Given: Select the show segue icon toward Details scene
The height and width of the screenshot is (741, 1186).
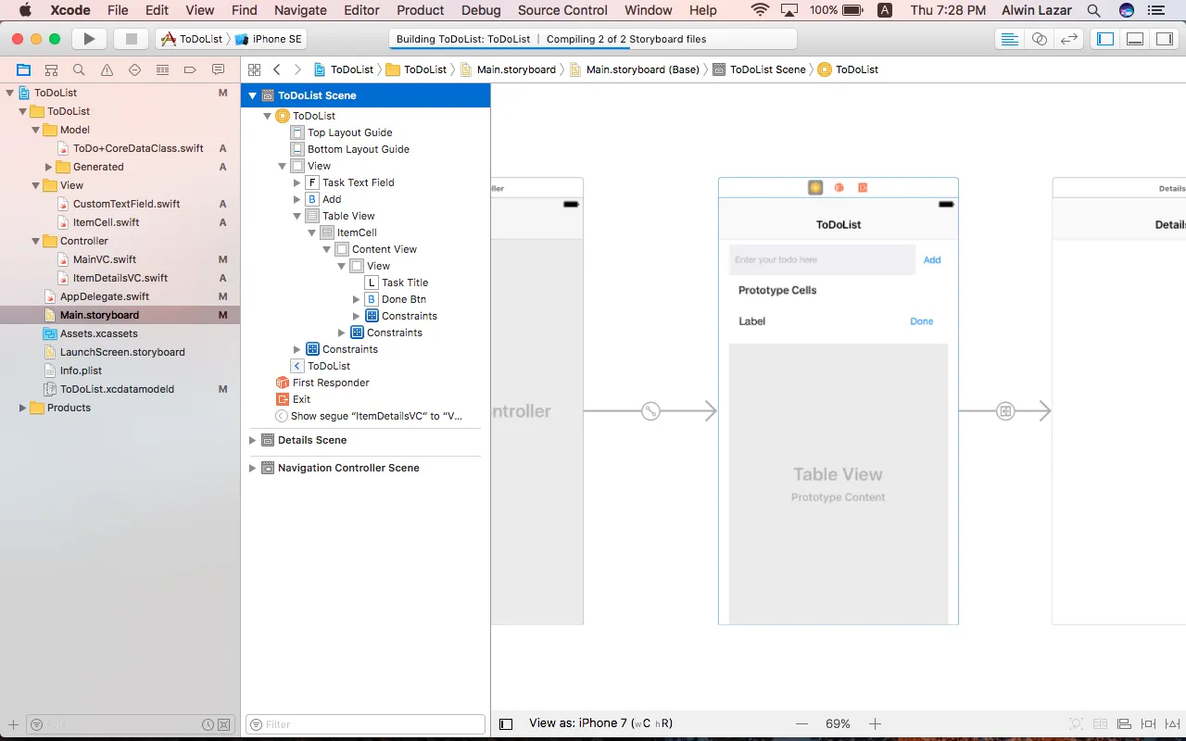Looking at the screenshot, I should [1005, 410].
